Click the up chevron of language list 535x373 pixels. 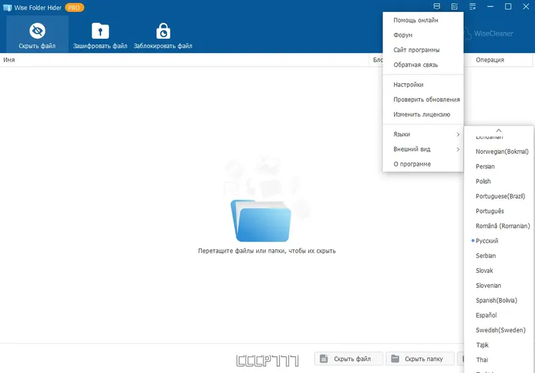[x=498, y=130]
